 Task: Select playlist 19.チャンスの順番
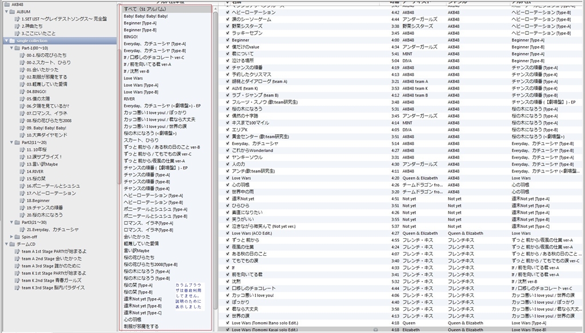pos(45,208)
